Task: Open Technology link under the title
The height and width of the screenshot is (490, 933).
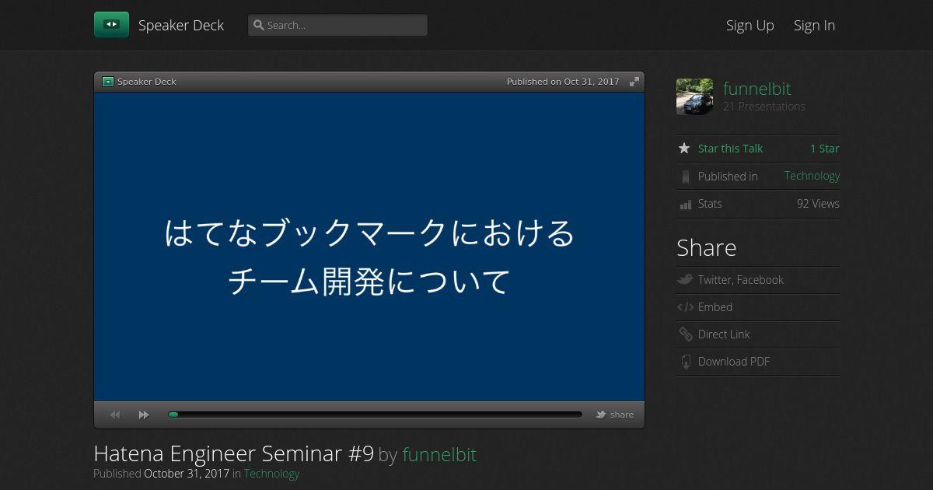Action: [271, 473]
